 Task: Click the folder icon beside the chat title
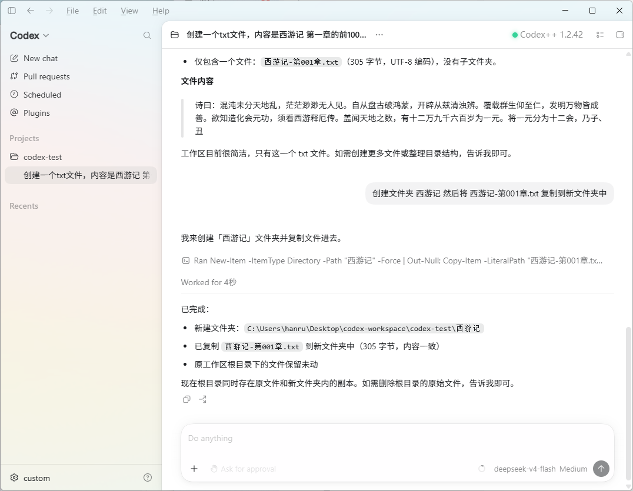point(174,35)
